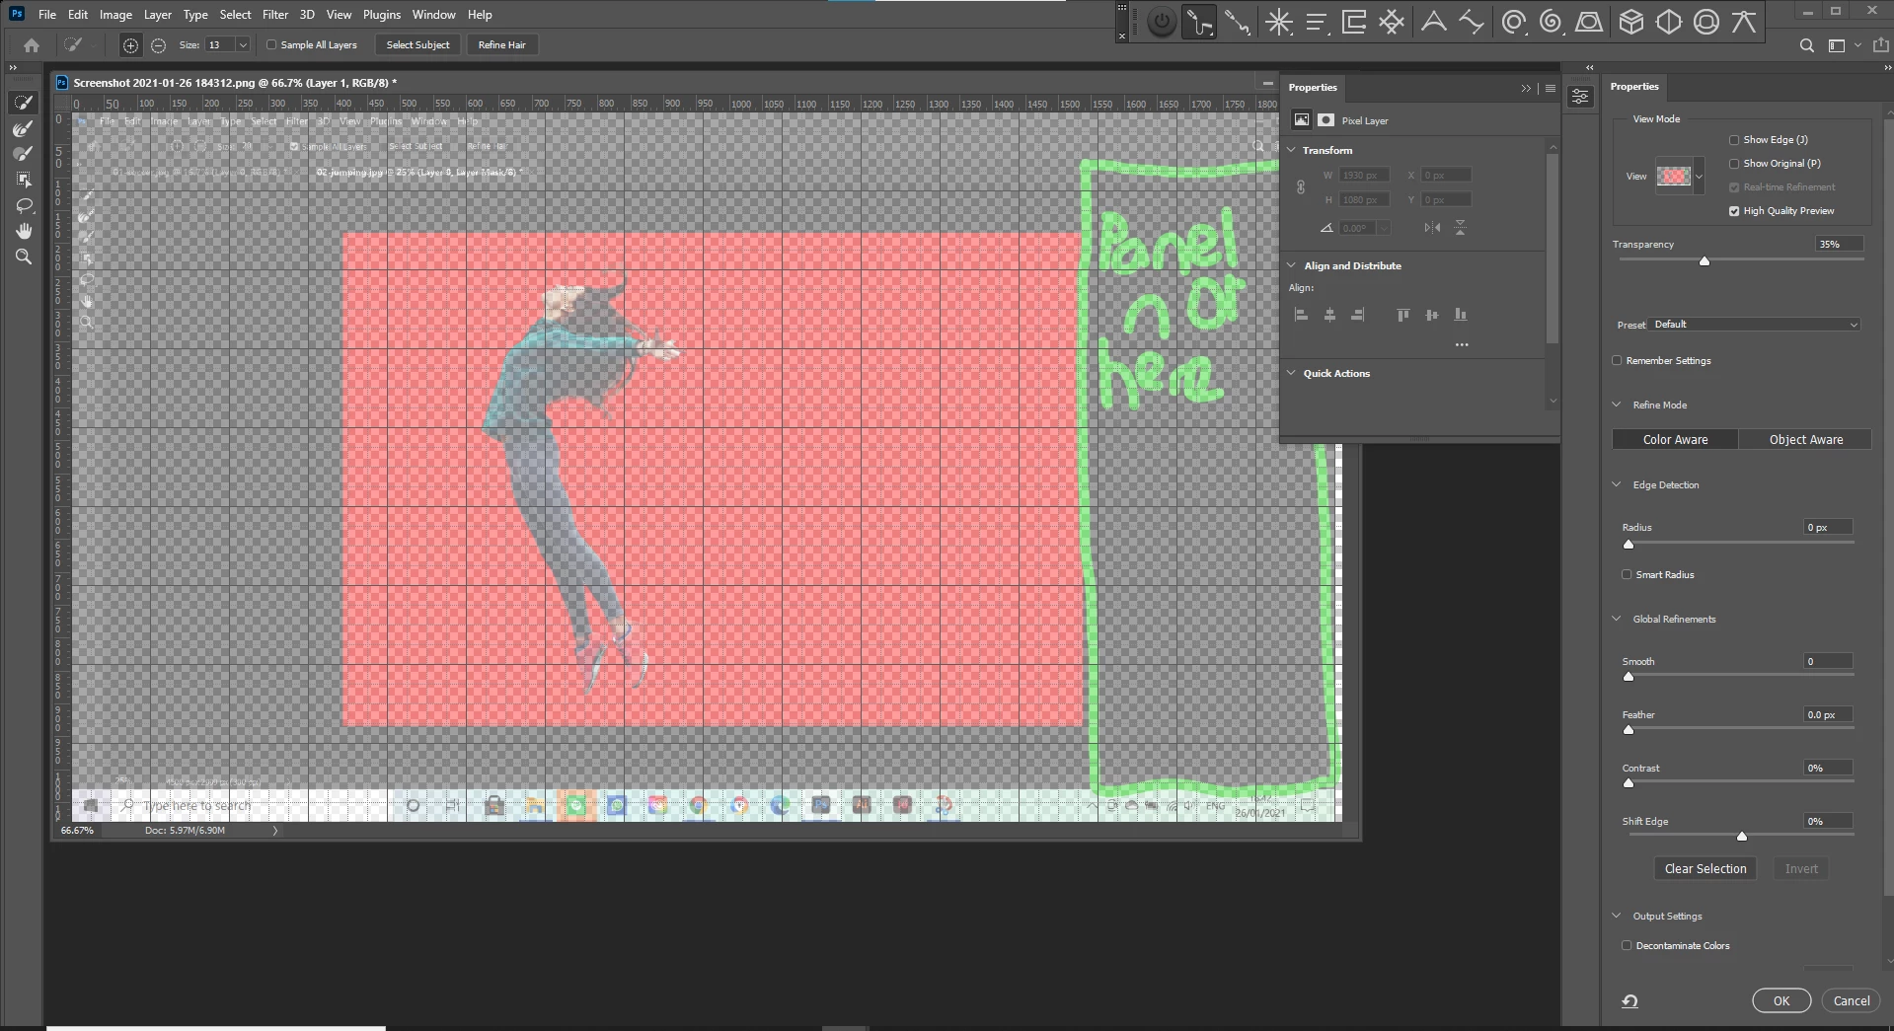The width and height of the screenshot is (1894, 1031).
Task: Collapse the Edge Detection section
Action: click(x=1617, y=484)
